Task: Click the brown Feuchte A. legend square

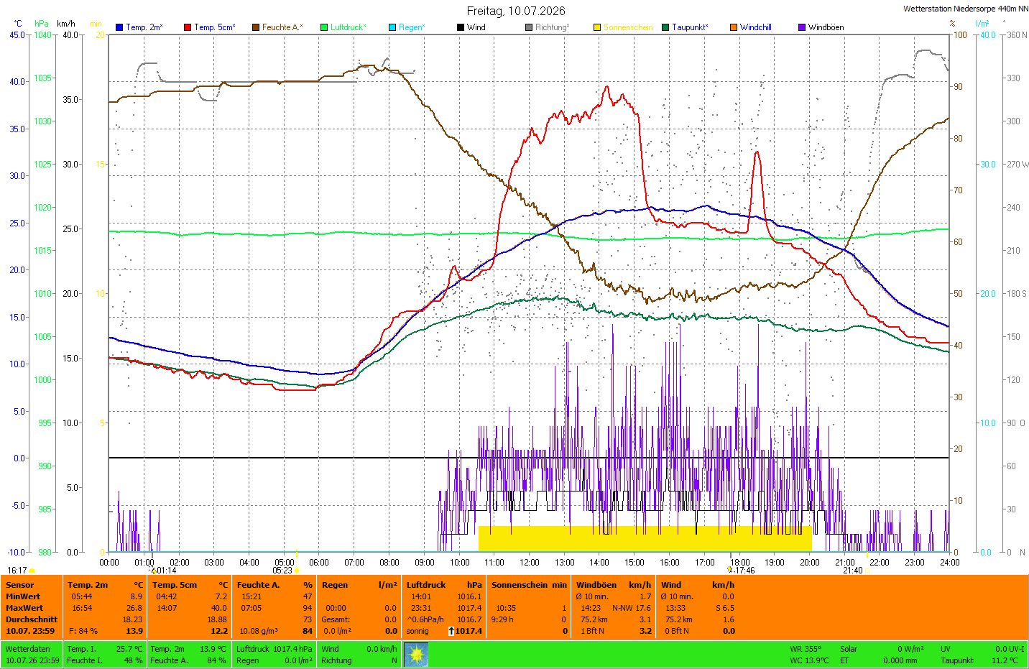Action: pos(256,27)
